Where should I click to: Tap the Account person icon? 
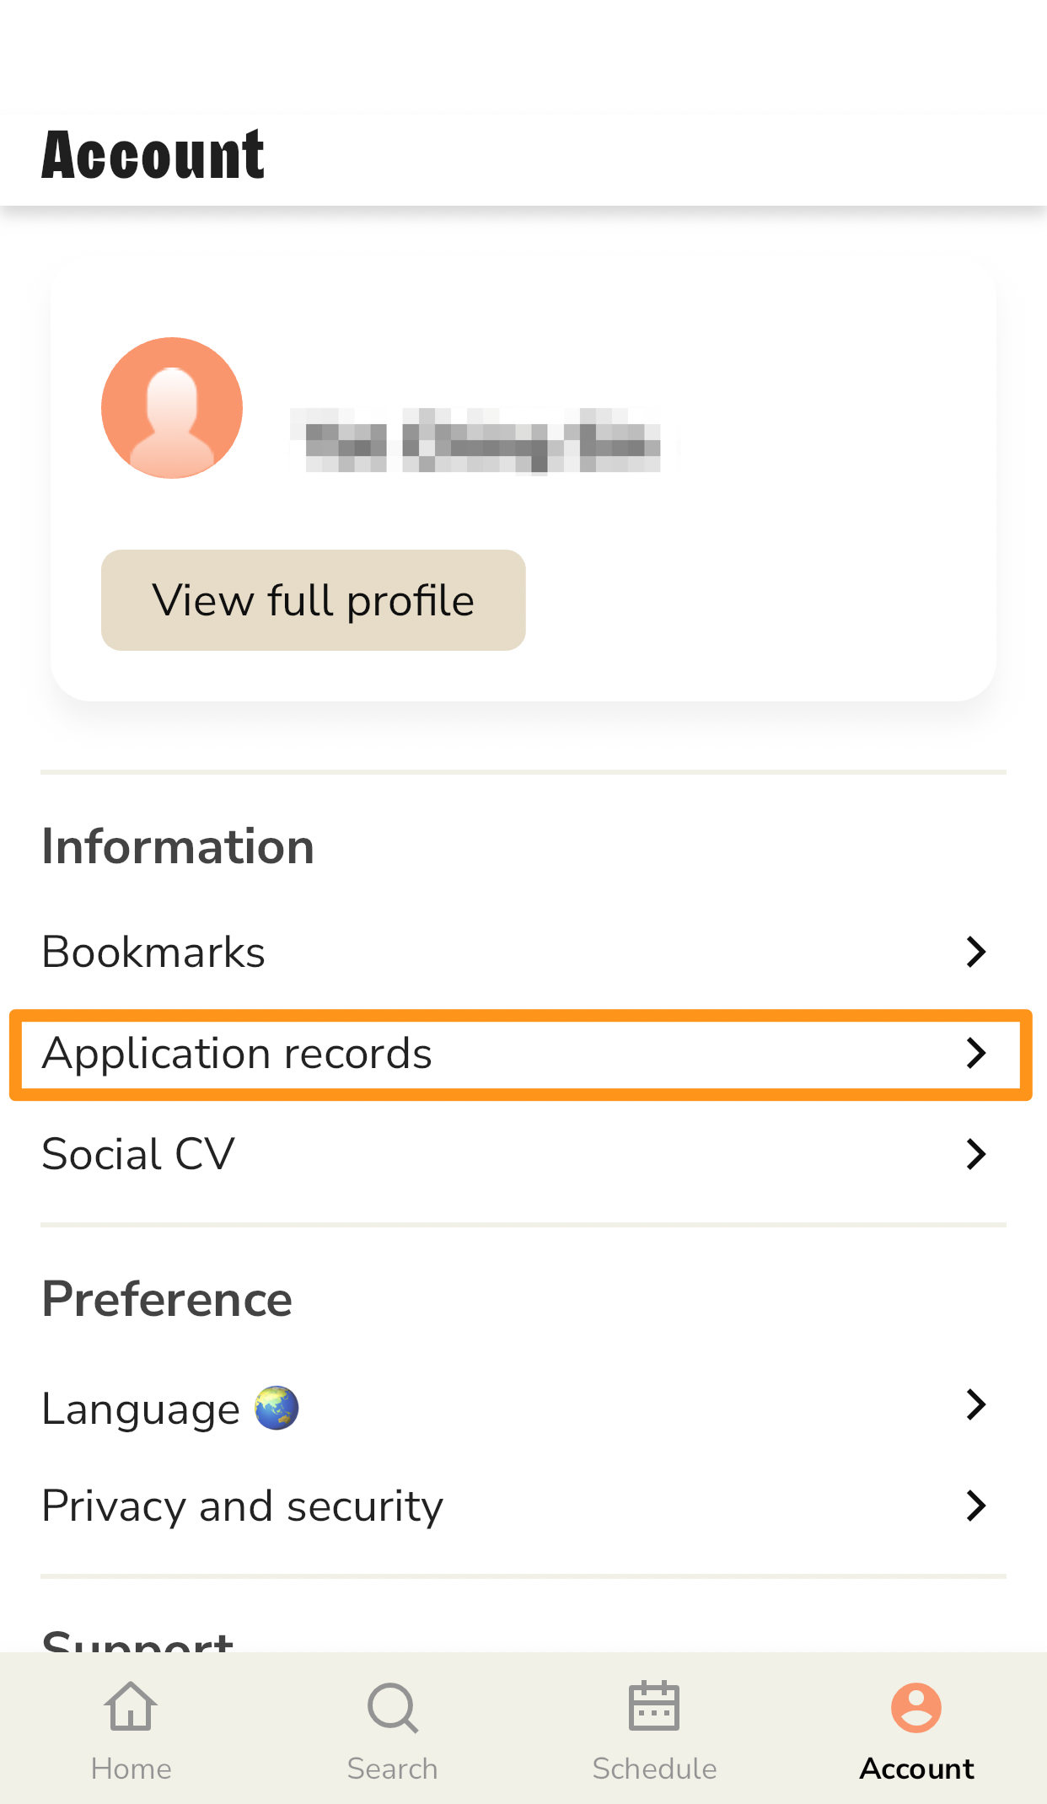(x=916, y=1708)
